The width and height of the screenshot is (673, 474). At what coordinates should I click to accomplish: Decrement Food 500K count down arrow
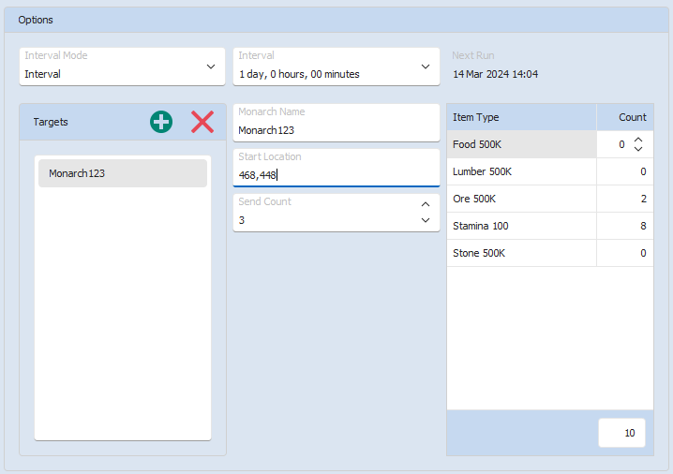(x=638, y=149)
